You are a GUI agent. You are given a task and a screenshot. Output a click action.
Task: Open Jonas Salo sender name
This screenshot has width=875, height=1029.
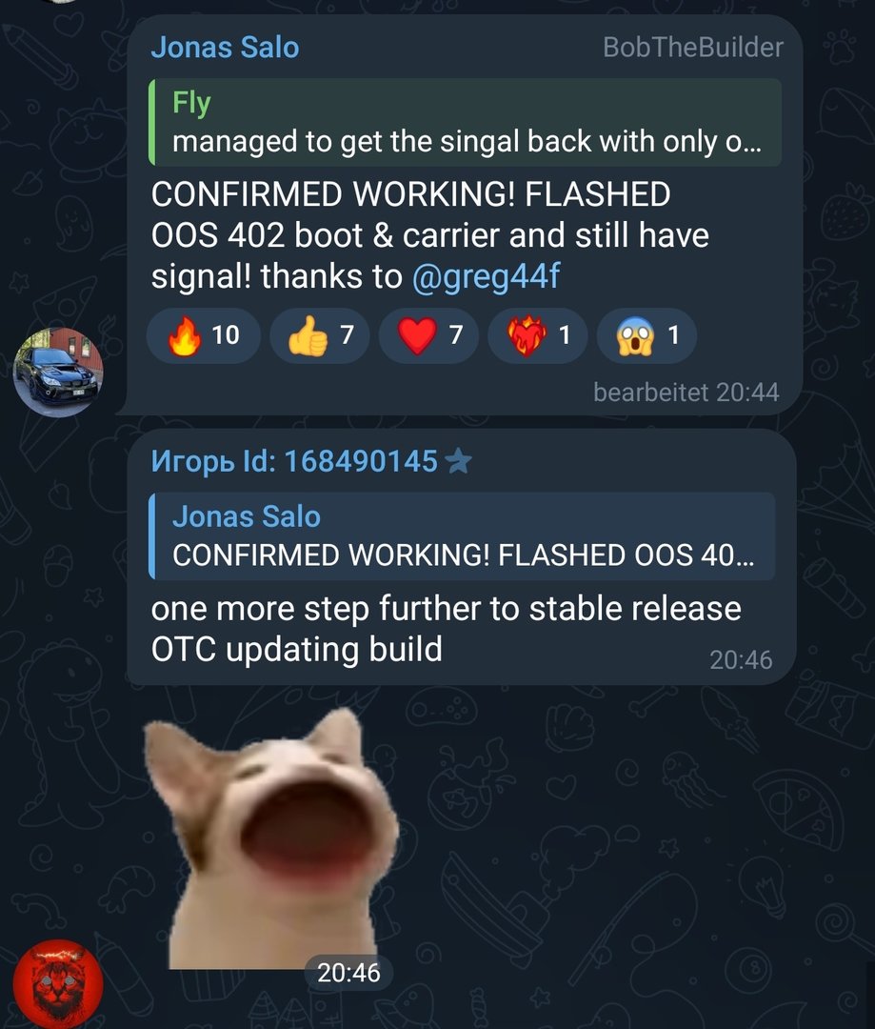(225, 48)
